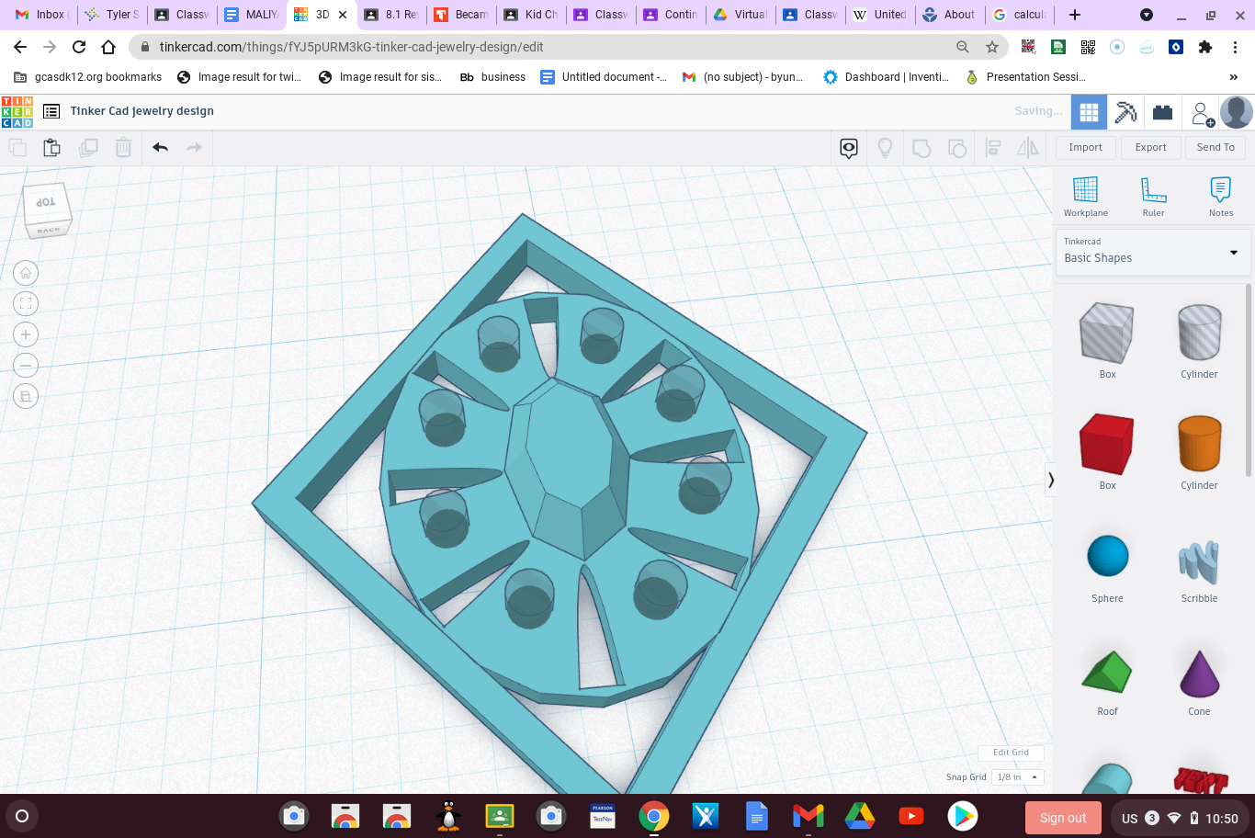
Task: Click TOP on the view cube
Action: coord(44,204)
